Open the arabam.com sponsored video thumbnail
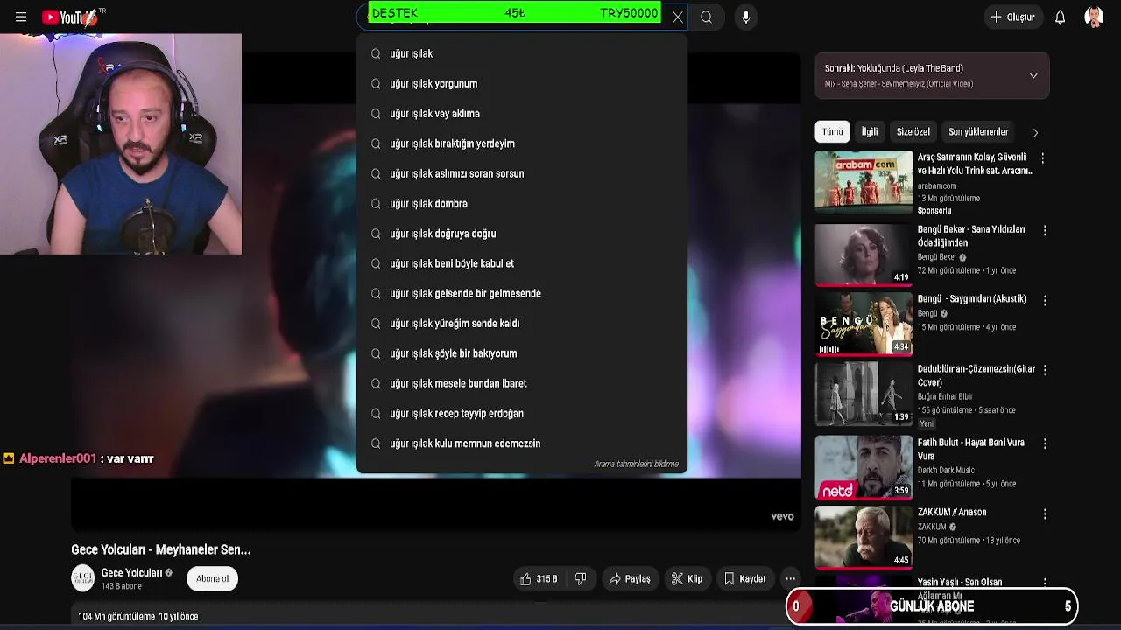Image resolution: width=1121 pixels, height=630 pixels. [x=864, y=181]
